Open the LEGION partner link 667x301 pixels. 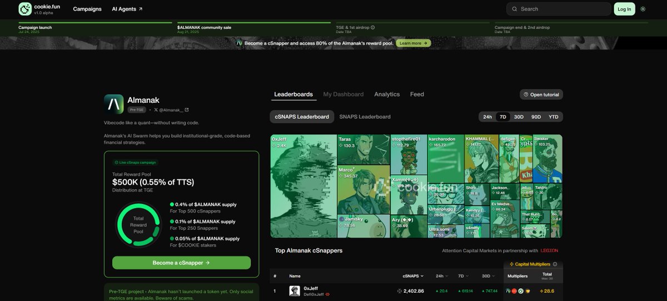point(549,250)
